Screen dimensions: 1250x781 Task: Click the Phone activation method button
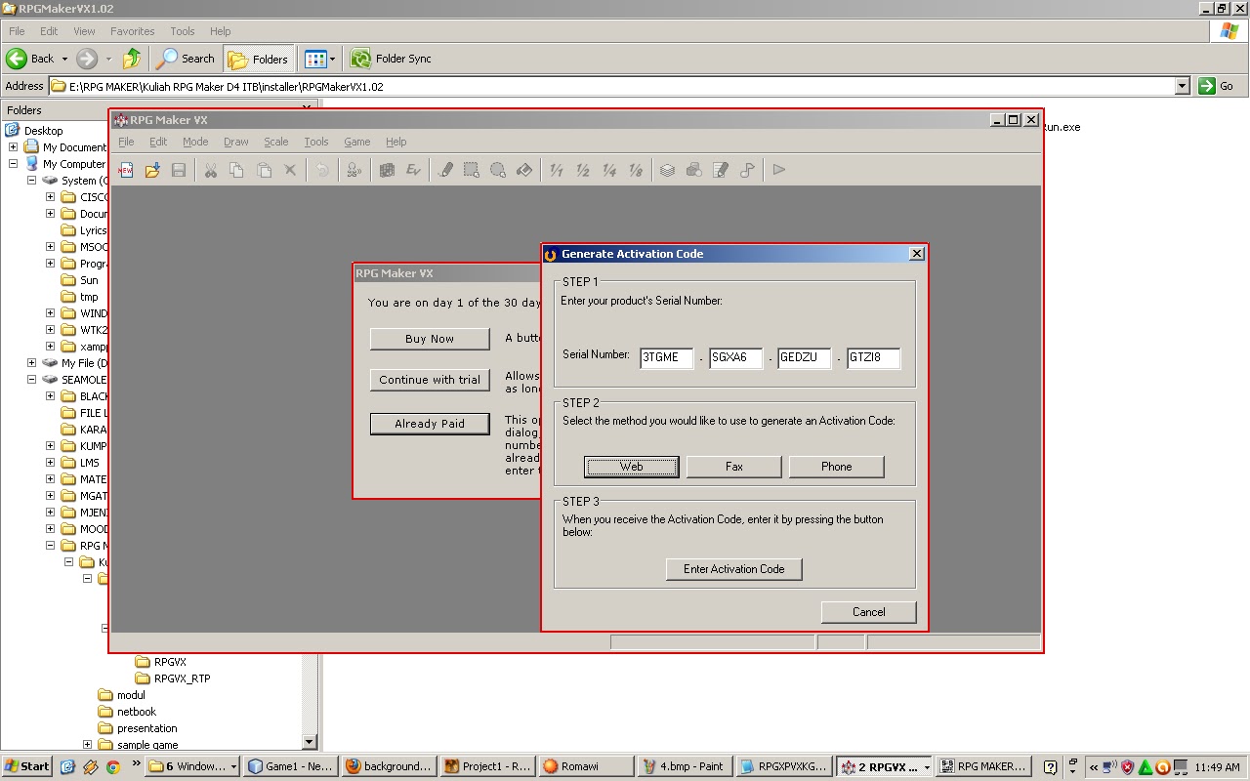pyautogui.click(x=837, y=467)
